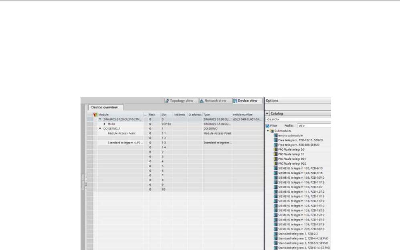Screen dimensions: 400x250
Task: Click the SINAMICS S120 CU type cell in first row
Action: (217, 119)
